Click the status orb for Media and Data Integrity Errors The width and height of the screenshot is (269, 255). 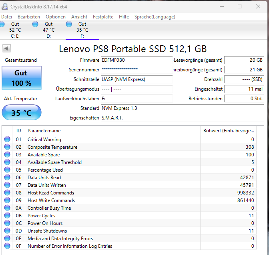(x=7, y=238)
